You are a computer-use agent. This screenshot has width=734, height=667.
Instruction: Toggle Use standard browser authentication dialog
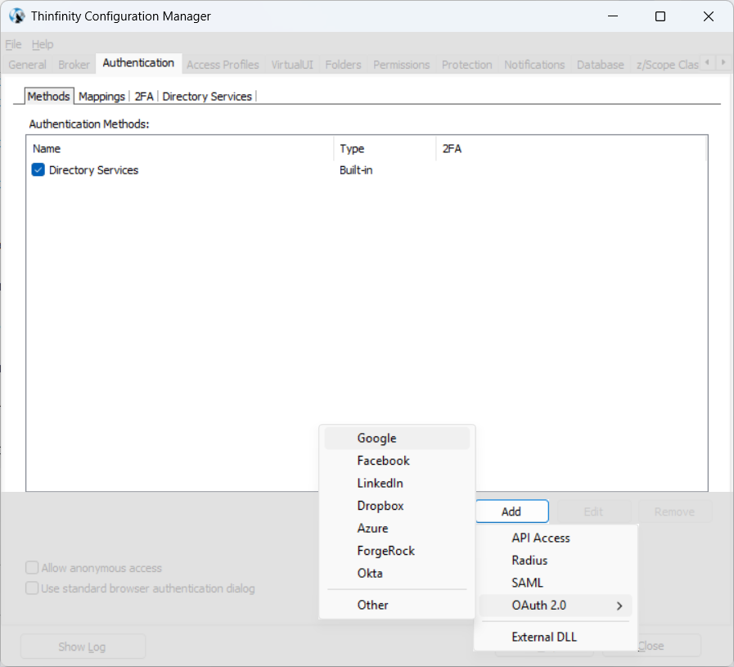(32, 588)
